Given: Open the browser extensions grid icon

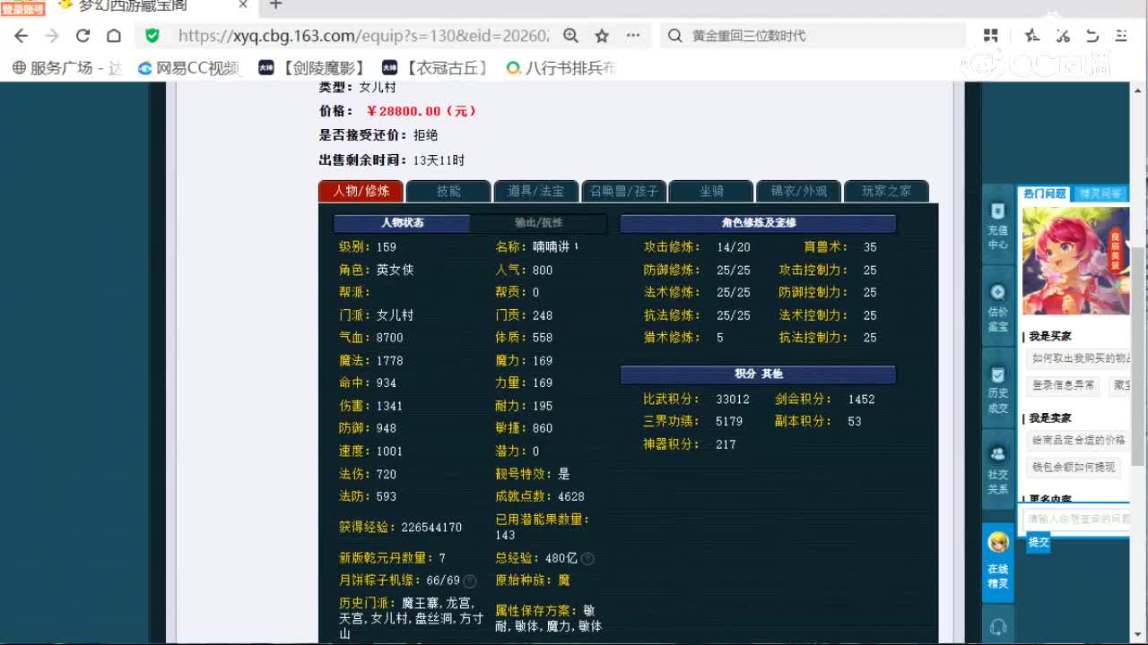Looking at the screenshot, I should [x=990, y=36].
